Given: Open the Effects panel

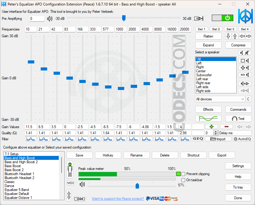Looking at the screenshot, I should (x=208, y=110).
